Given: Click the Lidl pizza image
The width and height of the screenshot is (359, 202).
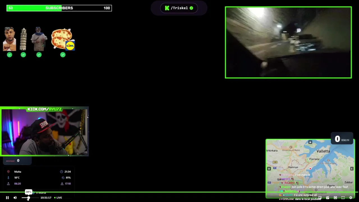Looking at the screenshot, I should pos(63,39).
